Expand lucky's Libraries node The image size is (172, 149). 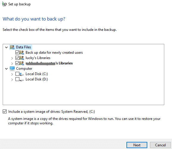[12, 58]
